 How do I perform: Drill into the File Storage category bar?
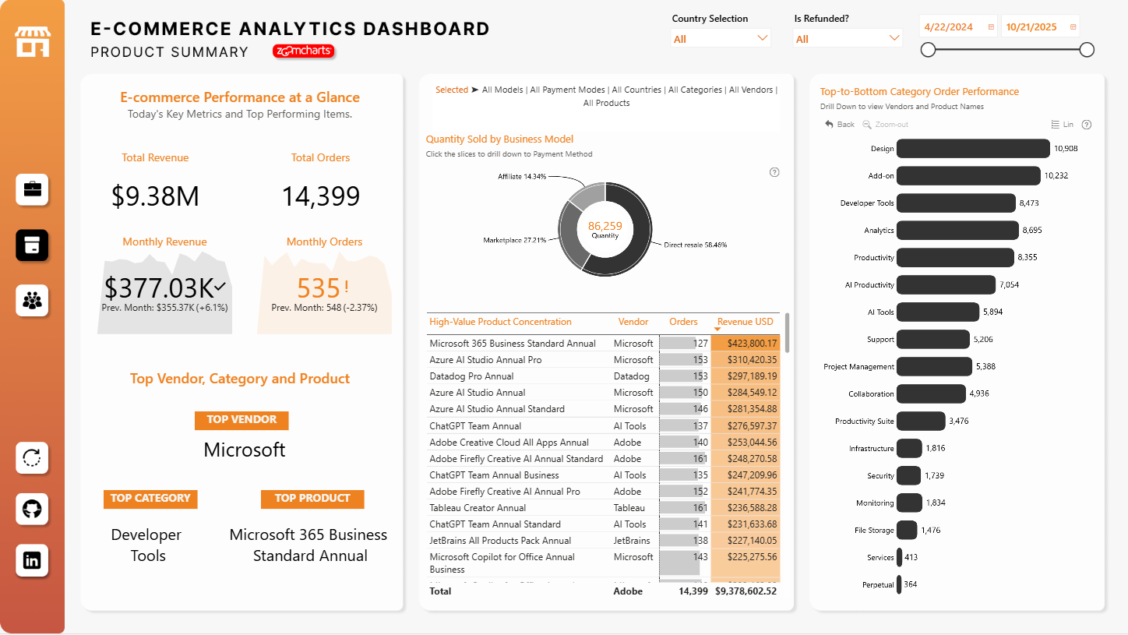click(907, 530)
